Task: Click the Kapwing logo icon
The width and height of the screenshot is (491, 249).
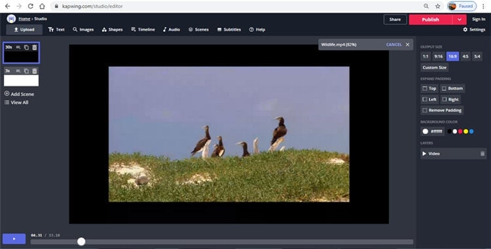Action: [x=11, y=19]
